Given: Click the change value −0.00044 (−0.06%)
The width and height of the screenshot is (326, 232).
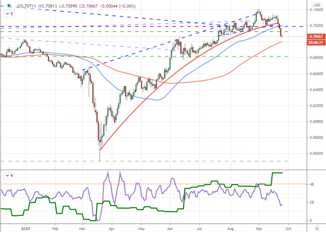Looking at the screenshot, I should click(x=117, y=6).
